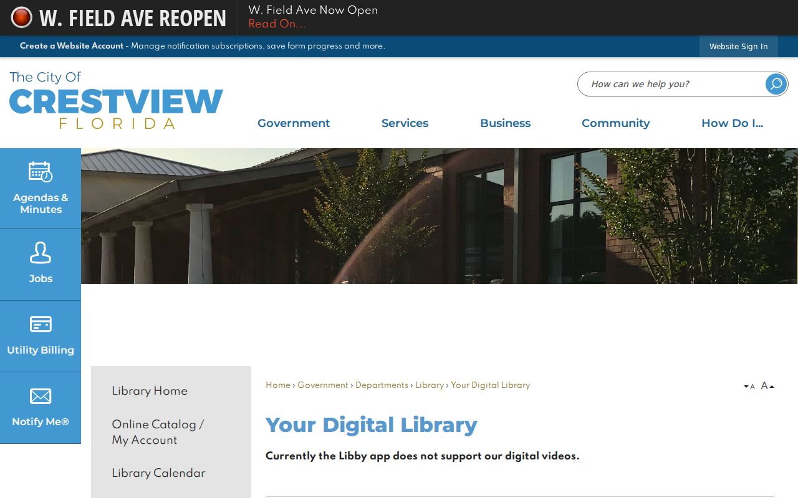Open the Services menu

click(405, 123)
